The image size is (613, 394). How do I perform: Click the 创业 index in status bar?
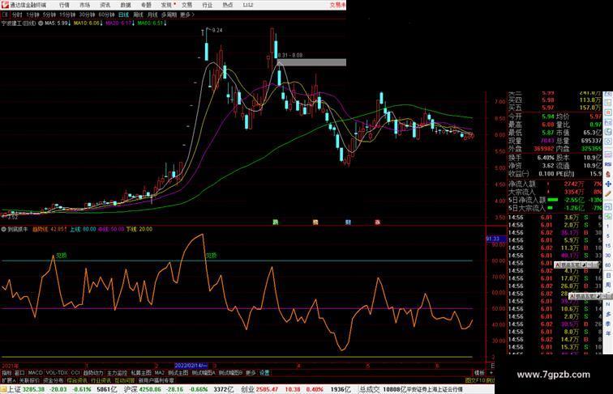[248, 389]
